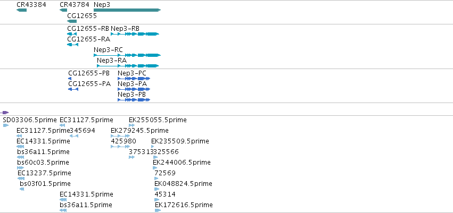Click the EC13237.5prime EST label
The height and width of the screenshot is (213, 453).
pos(44,173)
